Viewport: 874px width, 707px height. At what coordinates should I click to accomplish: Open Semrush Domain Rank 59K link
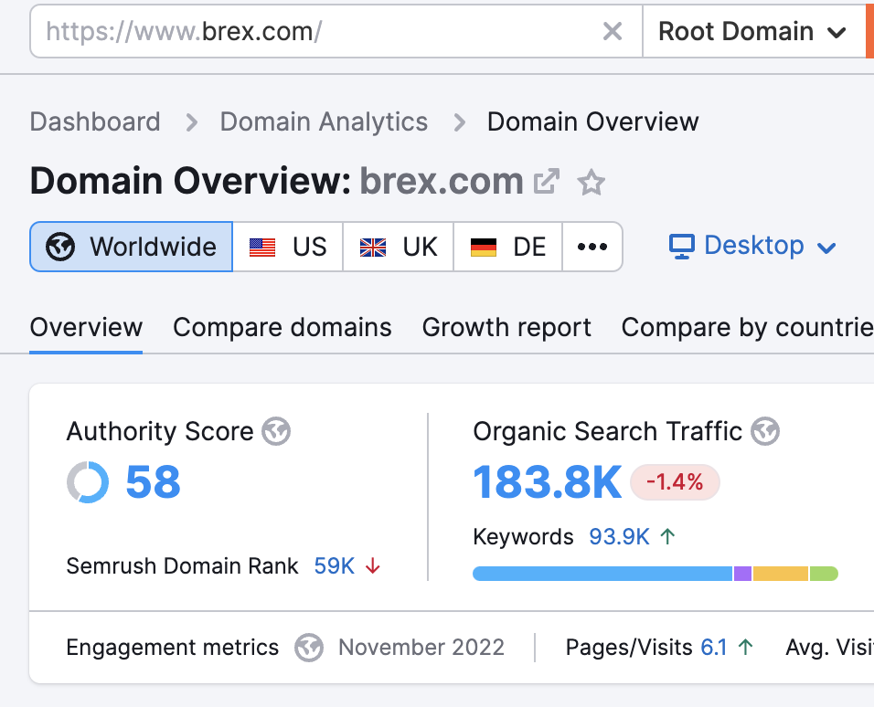point(334,566)
